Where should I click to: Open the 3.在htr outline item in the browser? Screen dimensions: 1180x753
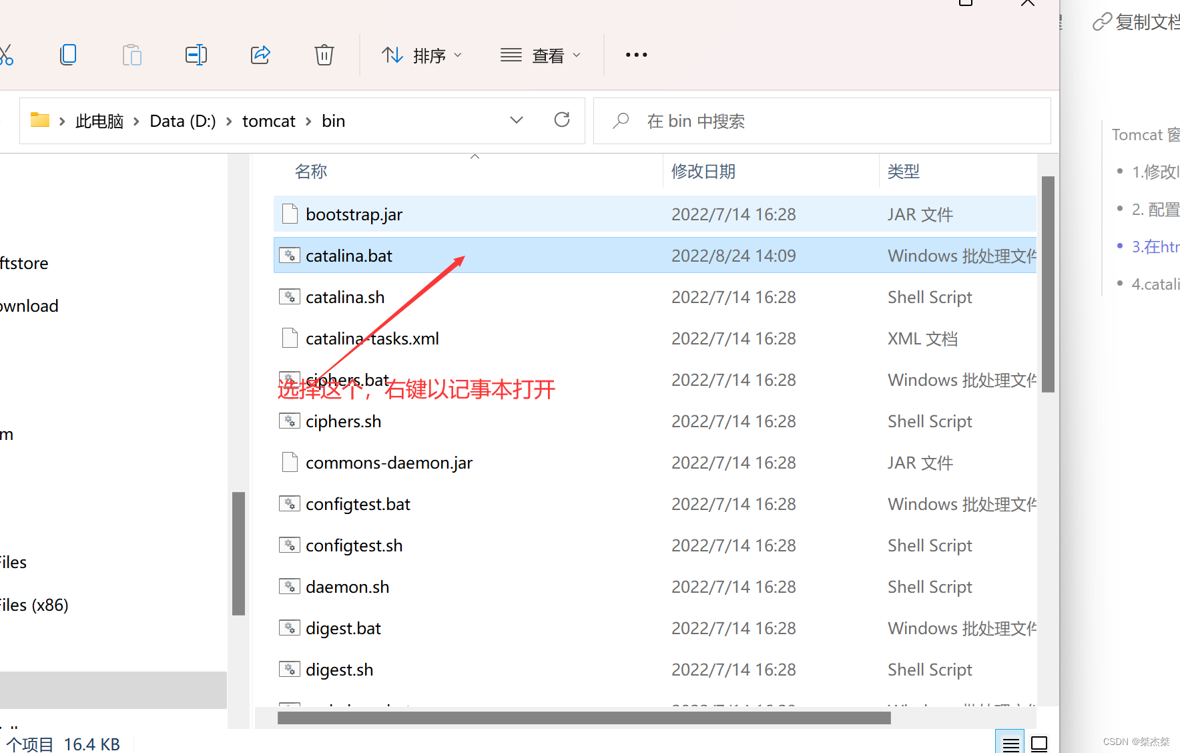coord(1155,246)
